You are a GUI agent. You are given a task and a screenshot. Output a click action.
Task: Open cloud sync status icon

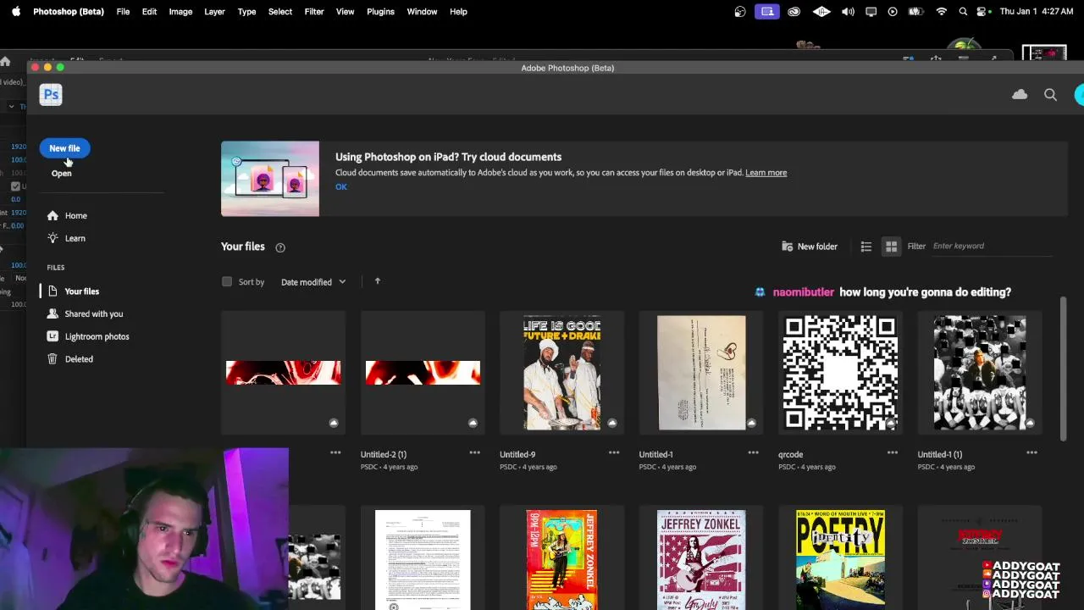point(1020,95)
